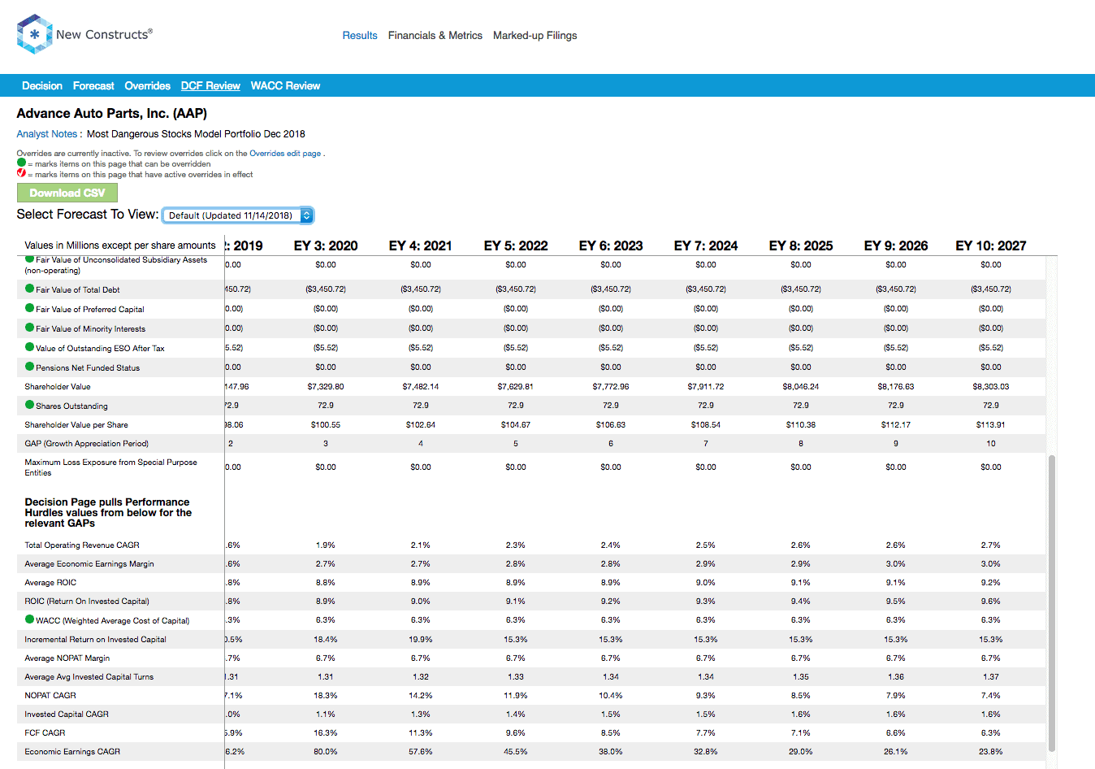Click green override dot for Fair Value of Preferred Capital

(x=29, y=308)
